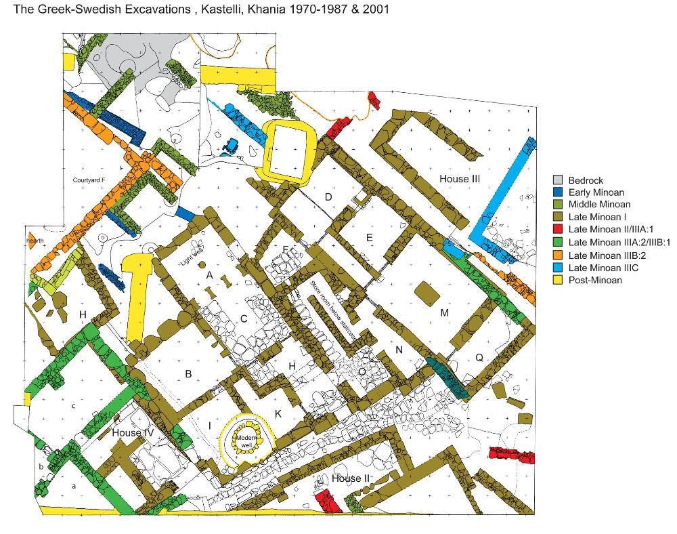Select the Courtyard F label
This screenshot has height=534, width=677.
(x=91, y=180)
